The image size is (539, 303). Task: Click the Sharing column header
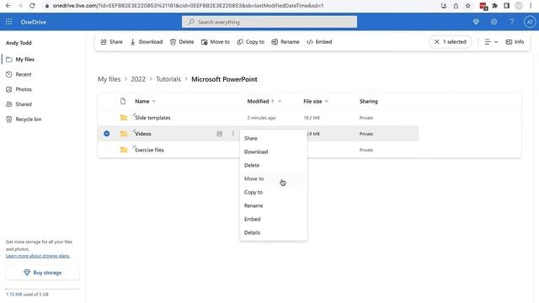pyautogui.click(x=369, y=101)
